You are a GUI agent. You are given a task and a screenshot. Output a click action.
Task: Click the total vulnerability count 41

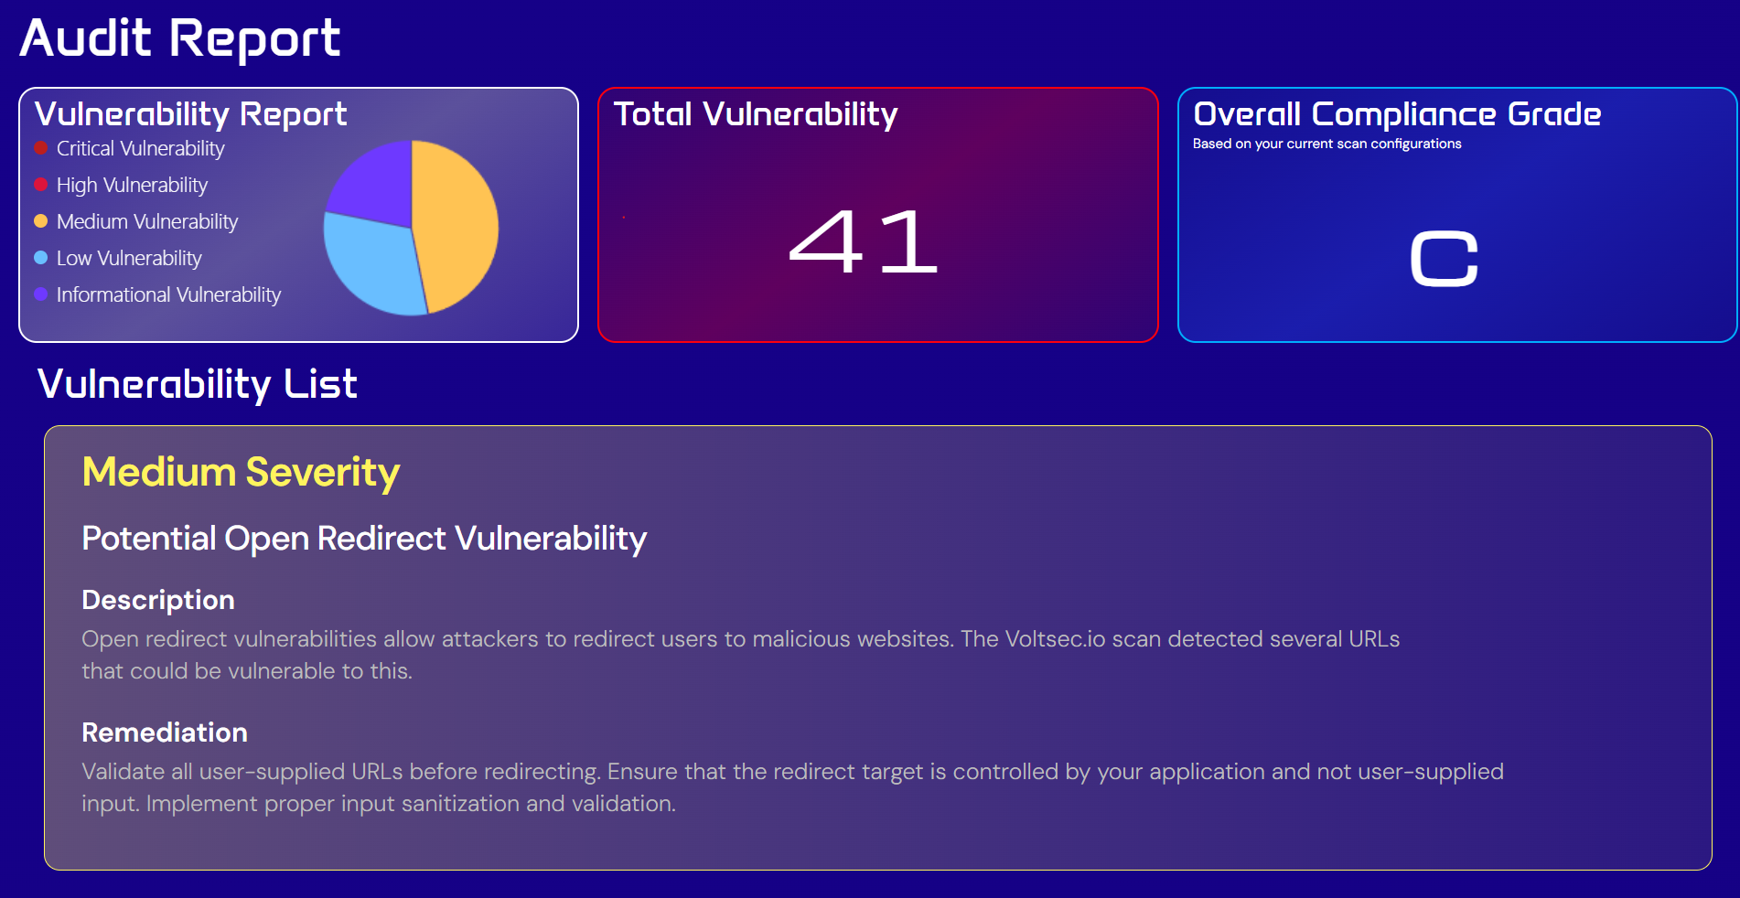click(x=863, y=241)
